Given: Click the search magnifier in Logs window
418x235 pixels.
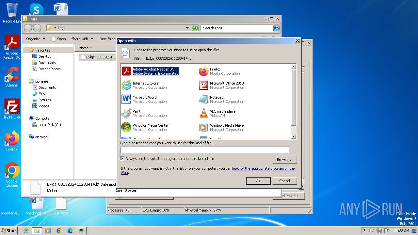Looking at the screenshot, I should pos(277,28).
